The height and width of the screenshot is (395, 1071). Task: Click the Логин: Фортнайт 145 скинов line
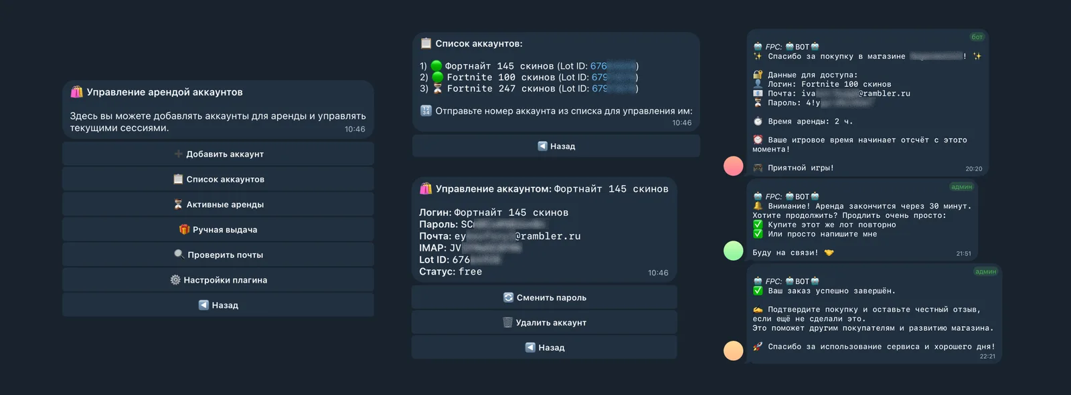point(494,213)
